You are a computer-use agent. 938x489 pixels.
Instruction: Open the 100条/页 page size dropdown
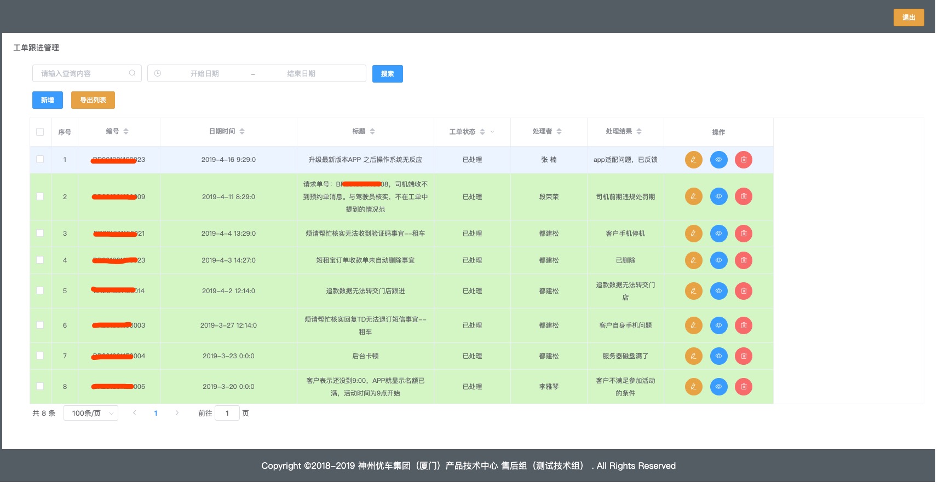(91, 414)
